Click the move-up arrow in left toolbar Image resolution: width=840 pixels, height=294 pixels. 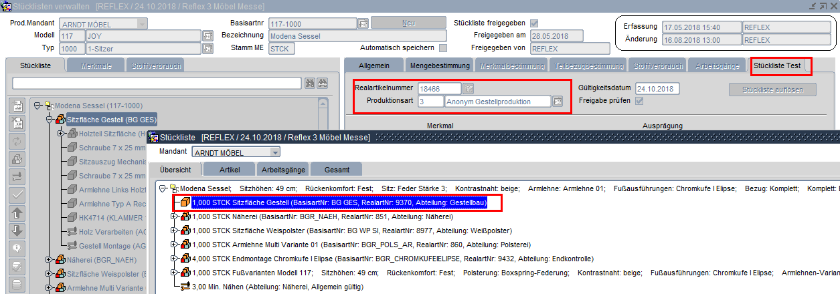point(19,213)
